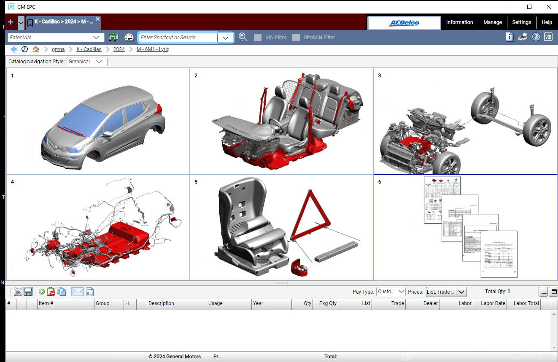Viewport: 558px width, 362px height.
Task: Open the Catalog Navigation Style dropdown
Action: coord(87,62)
